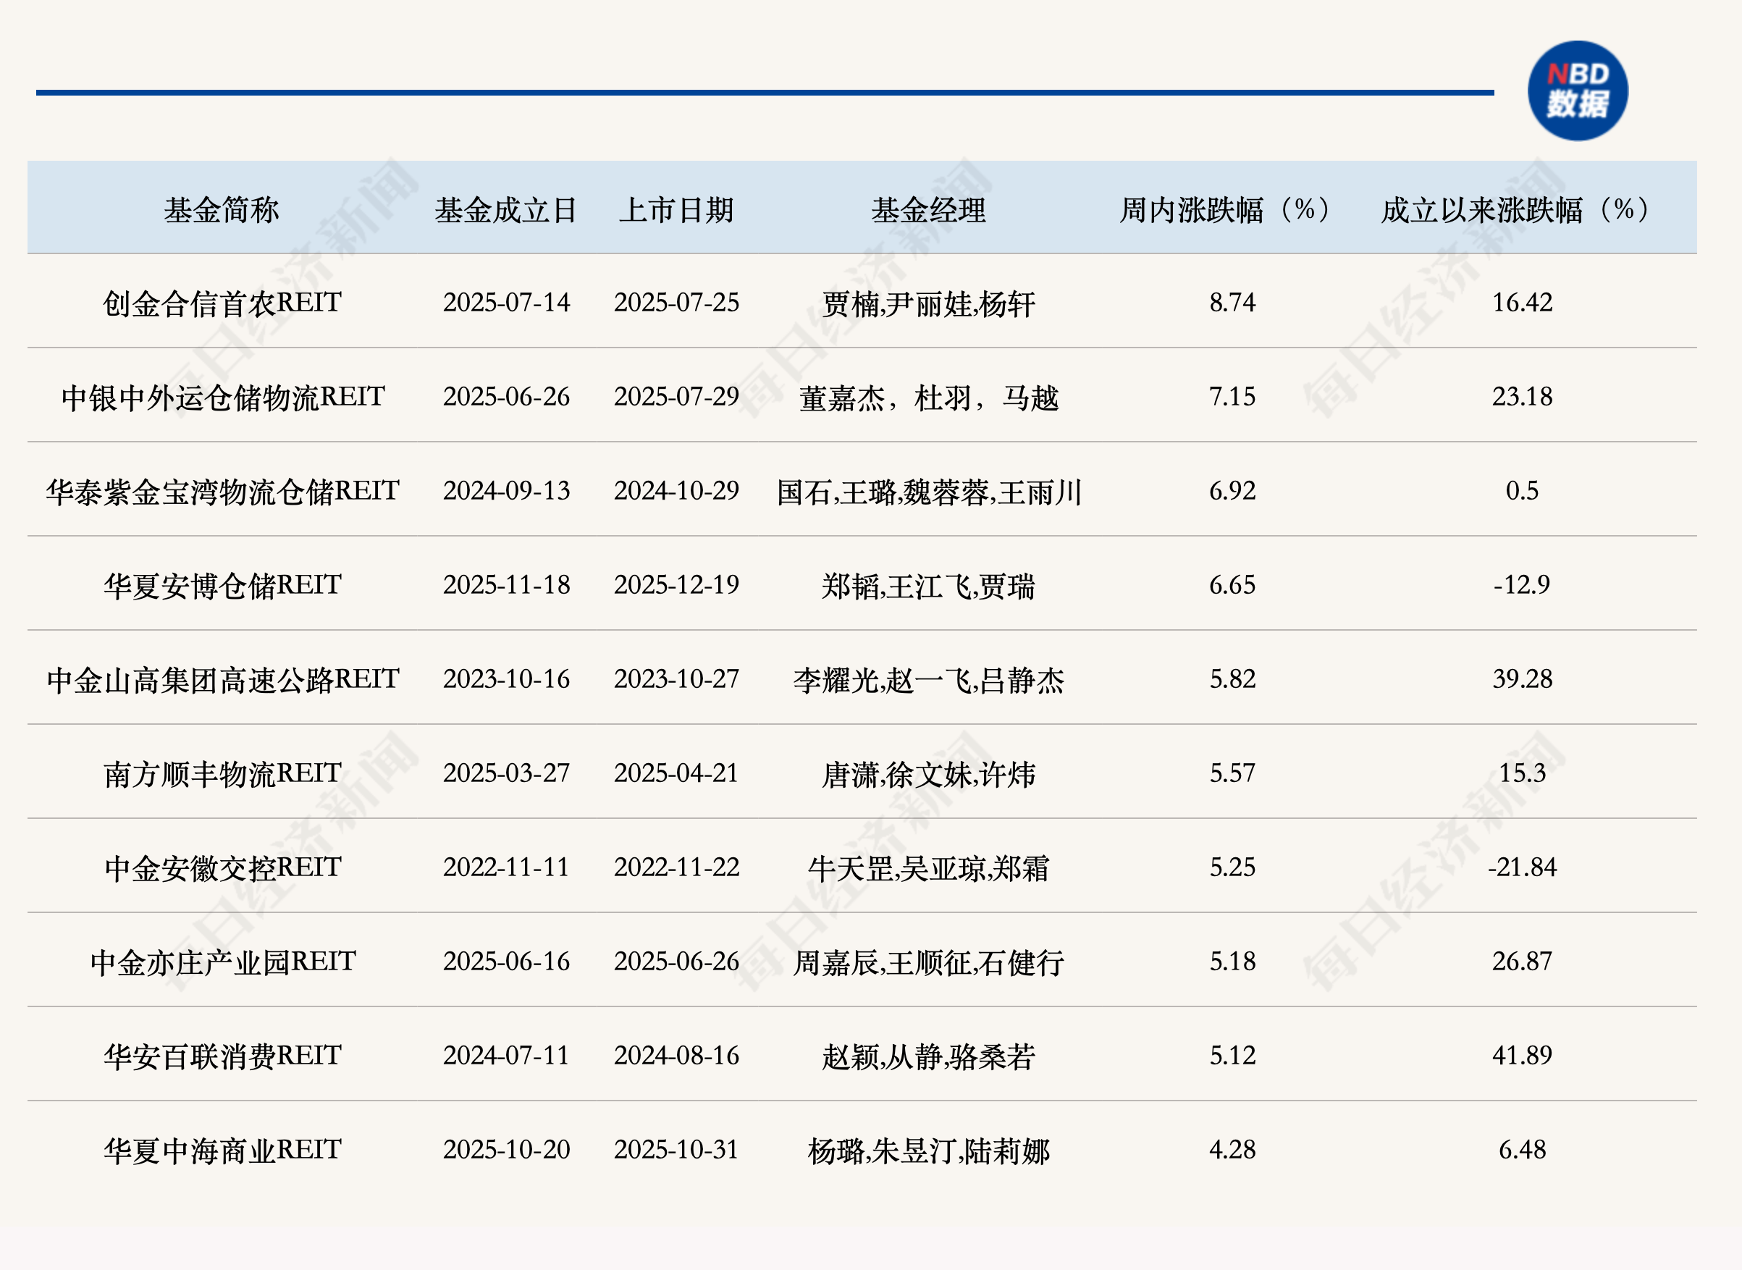
Task: Click manager cell 董嘉杰，杜羽，马越
Action: pyautogui.click(x=929, y=398)
